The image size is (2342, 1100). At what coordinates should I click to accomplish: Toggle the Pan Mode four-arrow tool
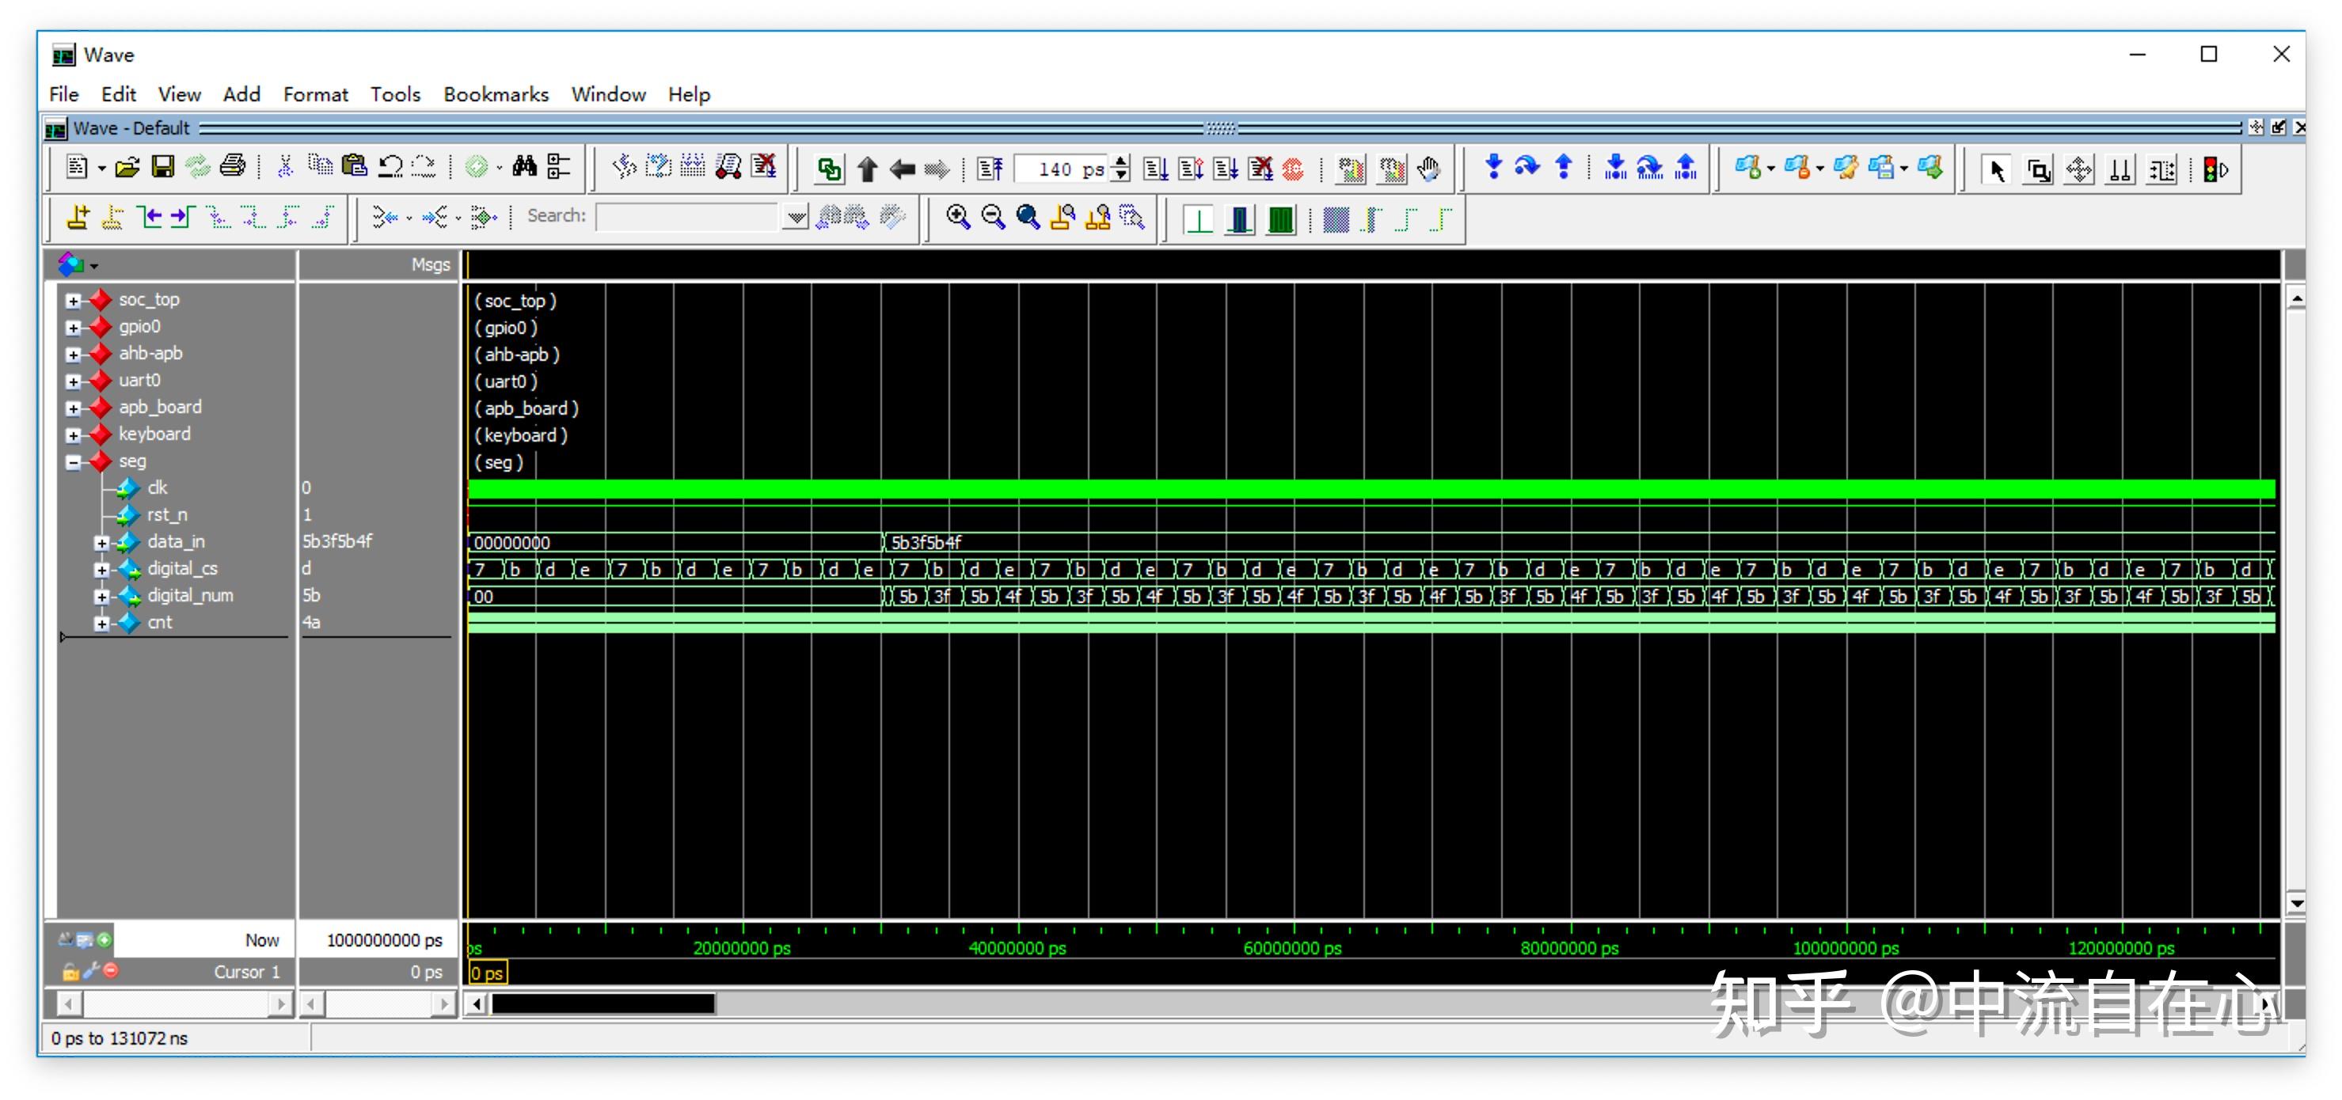[x=2079, y=170]
